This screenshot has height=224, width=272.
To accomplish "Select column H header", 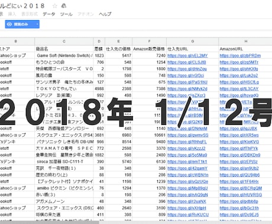I will [x=245, y=41].
